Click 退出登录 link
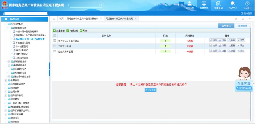 246,13
